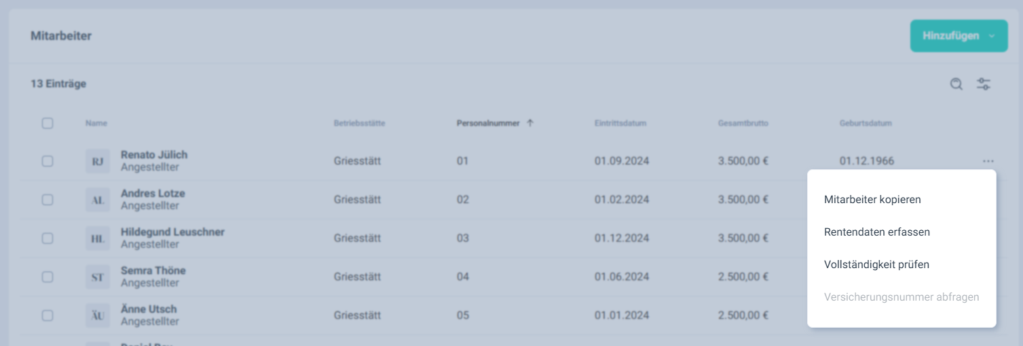Click the AL avatar icon
The image size is (1023, 346).
[97, 200]
